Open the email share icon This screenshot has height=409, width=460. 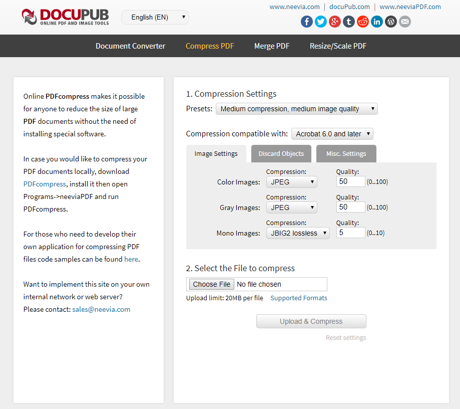[404, 22]
